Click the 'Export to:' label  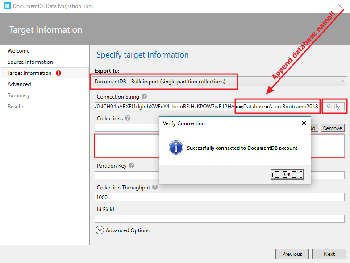point(107,70)
